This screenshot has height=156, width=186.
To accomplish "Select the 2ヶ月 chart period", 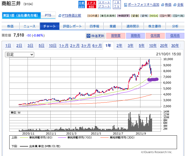I will pos(75,46).
